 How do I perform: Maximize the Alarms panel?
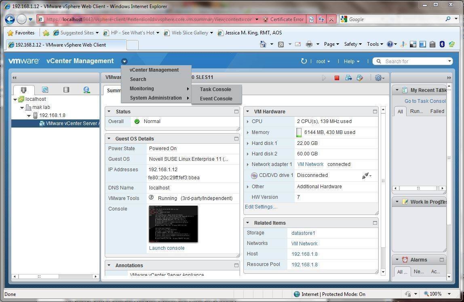coord(441,259)
